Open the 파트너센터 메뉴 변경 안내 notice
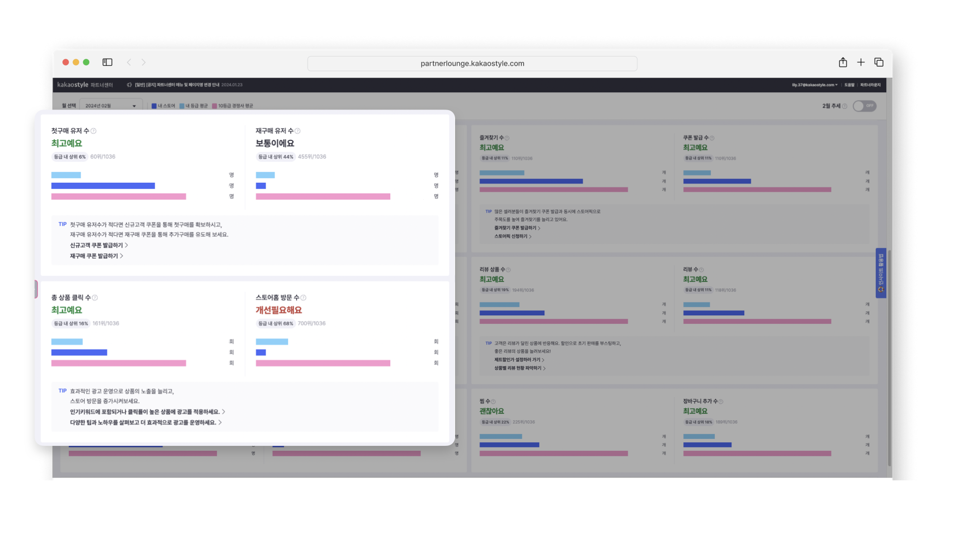The width and height of the screenshot is (957, 538). [x=188, y=85]
